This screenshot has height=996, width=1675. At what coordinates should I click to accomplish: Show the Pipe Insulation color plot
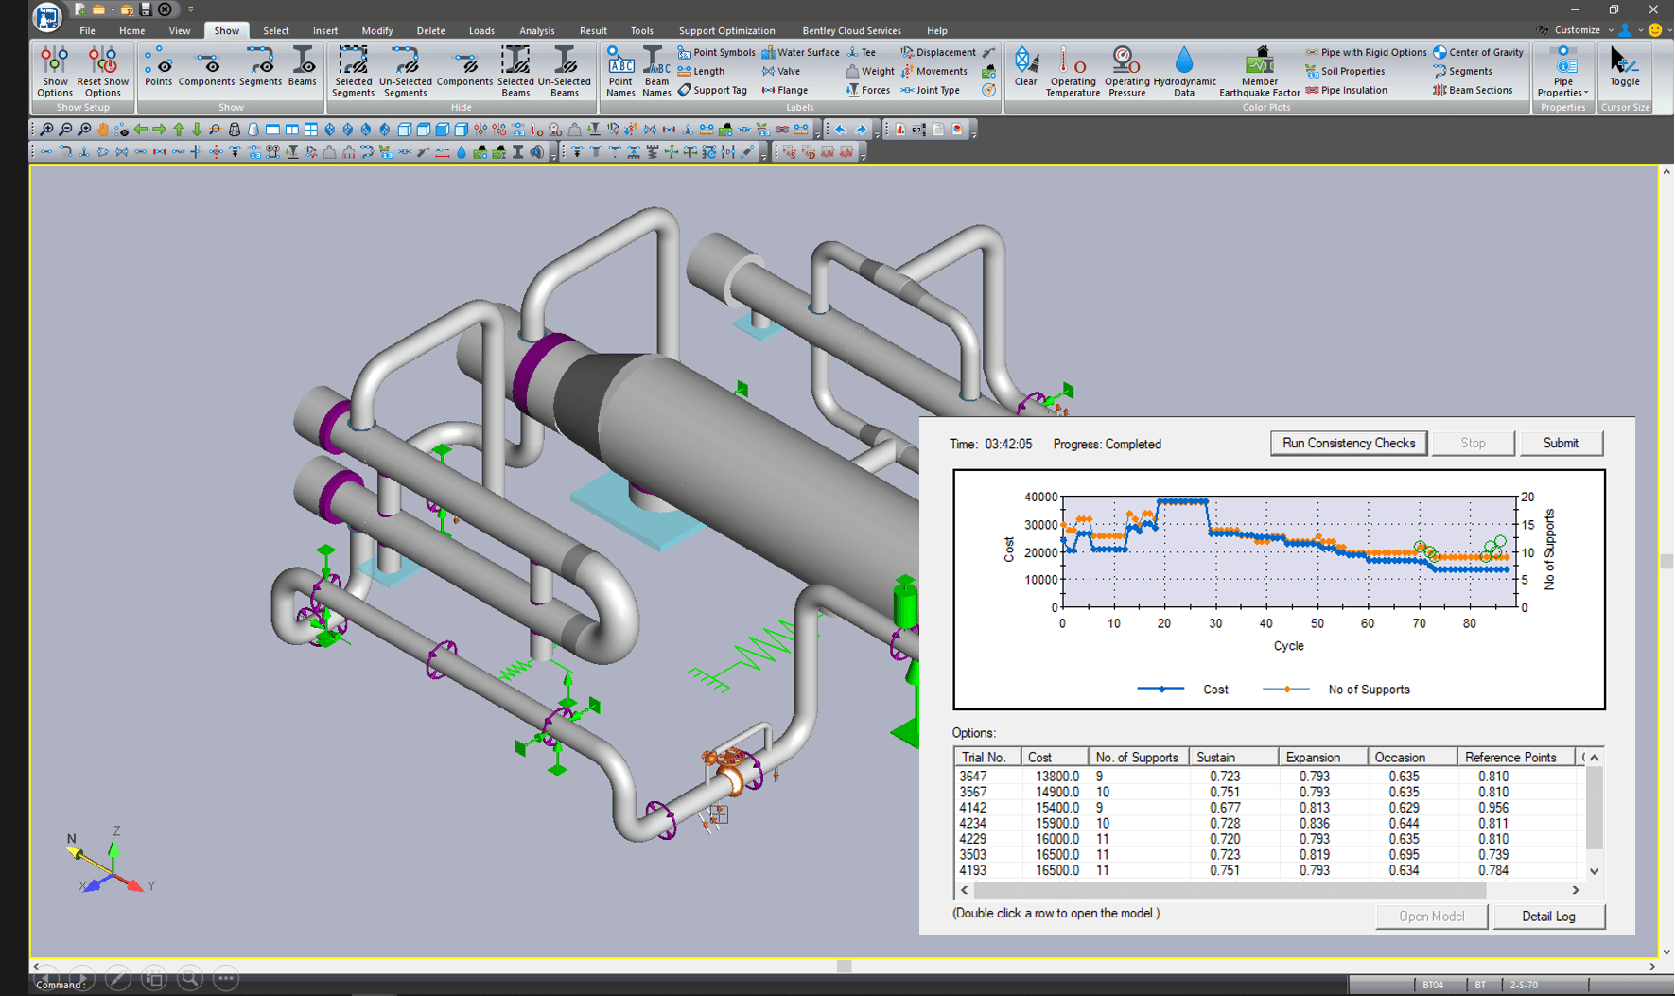pyautogui.click(x=1346, y=90)
